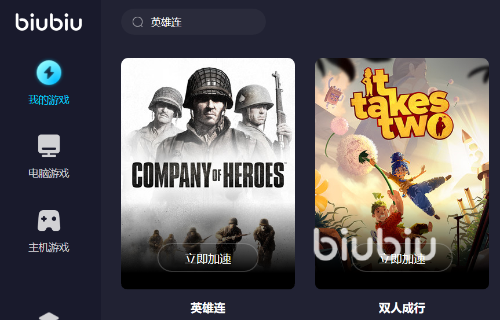Viewport: 500px width, 320px height.
Task: Click the biubiu logo in sidebar header
Action: (x=49, y=23)
